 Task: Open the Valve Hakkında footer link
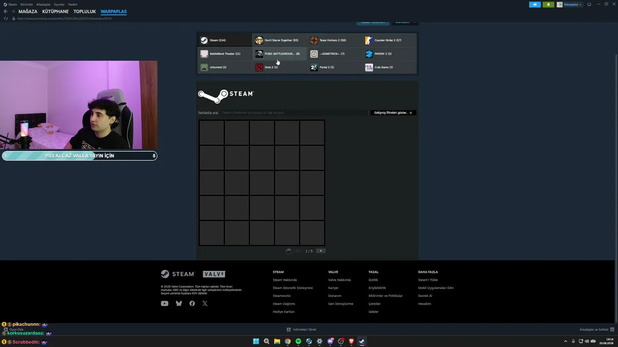point(339,280)
